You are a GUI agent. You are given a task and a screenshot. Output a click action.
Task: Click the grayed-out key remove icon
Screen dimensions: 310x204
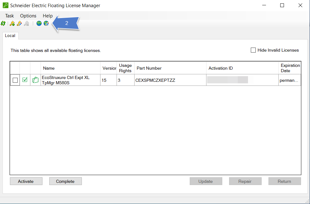pos(26,24)
